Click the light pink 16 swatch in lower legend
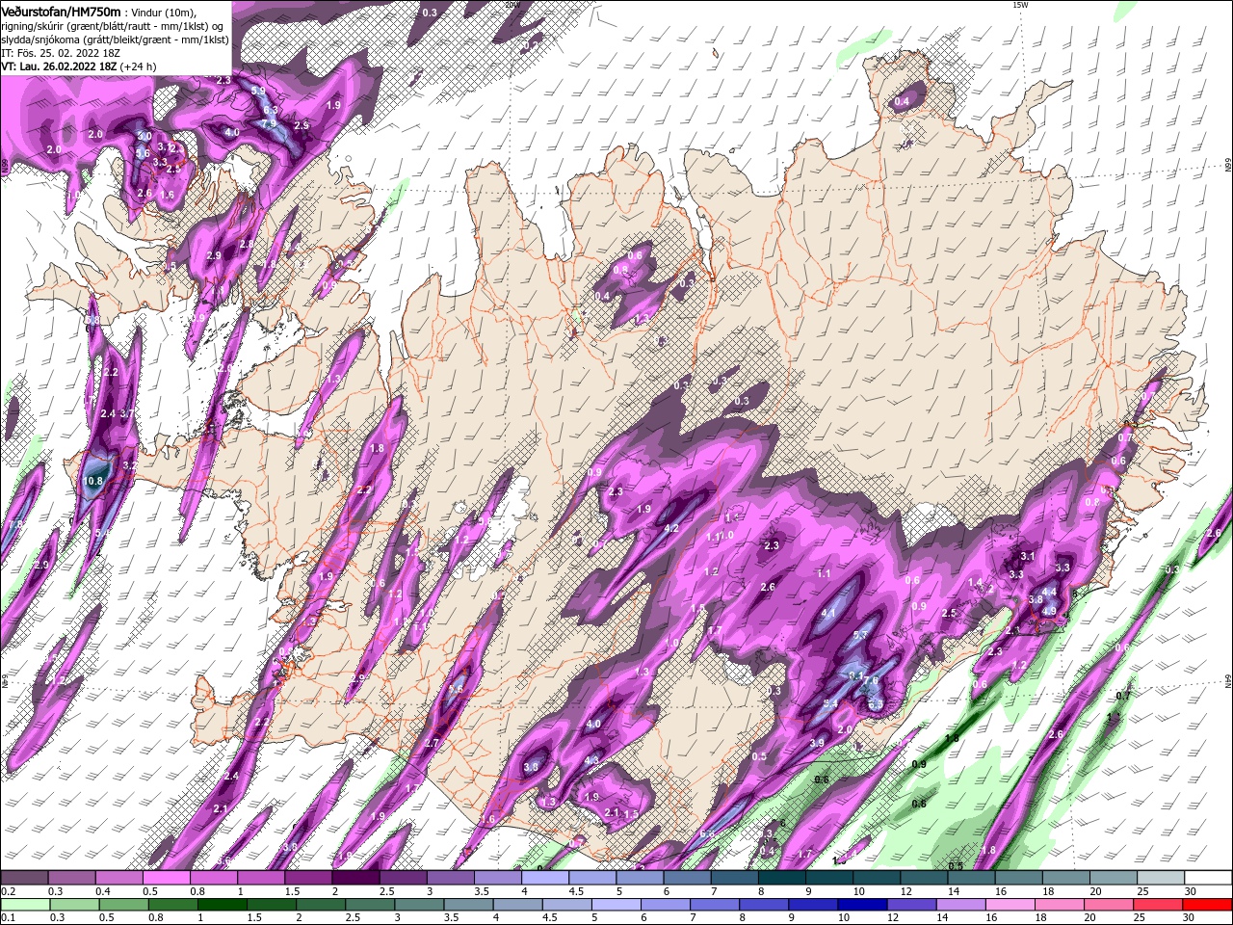The width and height of the screenshot is (1233, 925). point(1010,905)
